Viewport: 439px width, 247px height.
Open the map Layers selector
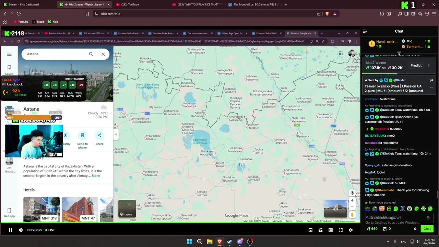click(x=127, y=209)
